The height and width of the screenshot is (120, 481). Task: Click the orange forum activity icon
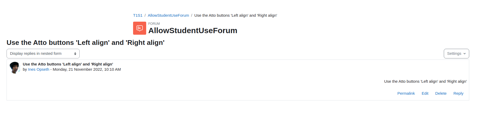click(140, 28)
